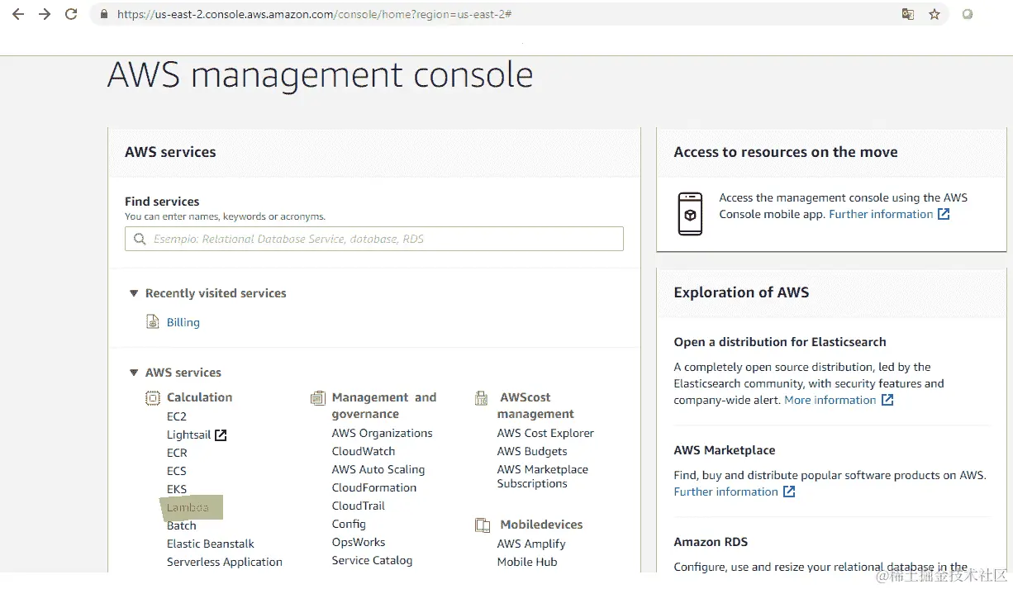Click Access to resources on the move title
1013x589 pixels.
(786, 152)
